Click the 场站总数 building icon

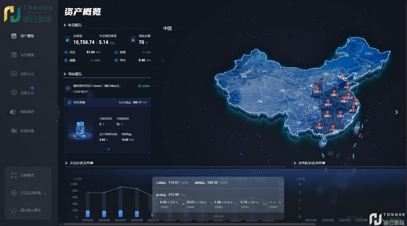coord(133,40)
